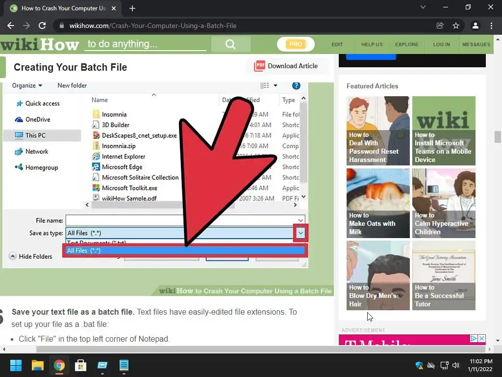Image resolution: width=502 pixels, height=377 pixels.
Task: Open the HELP US menu item
Action: tap(372, 44)
